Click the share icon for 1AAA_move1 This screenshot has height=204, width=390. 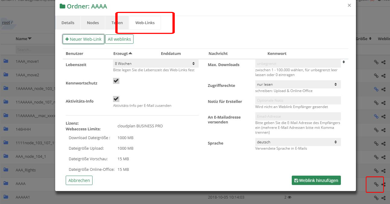[x=383, y=61]
